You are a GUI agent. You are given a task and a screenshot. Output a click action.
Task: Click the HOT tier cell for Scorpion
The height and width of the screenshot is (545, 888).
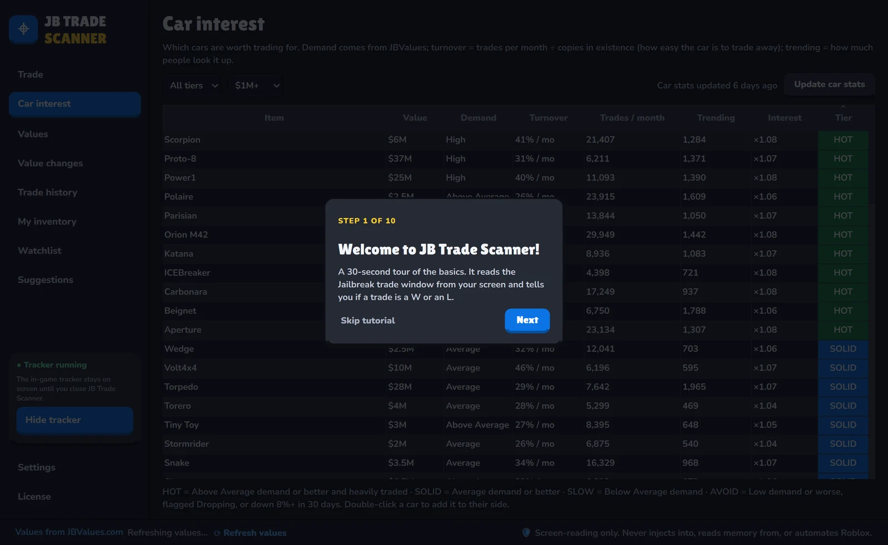843,140
